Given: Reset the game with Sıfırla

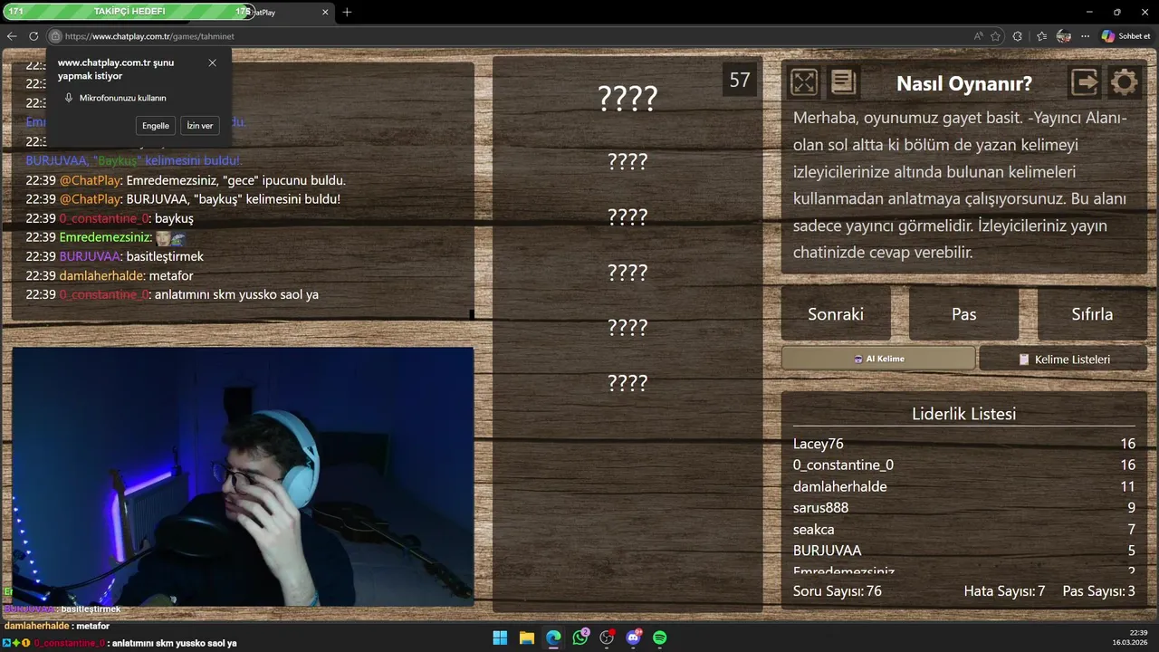Looking at the screenshot, I should [1092, 314].
